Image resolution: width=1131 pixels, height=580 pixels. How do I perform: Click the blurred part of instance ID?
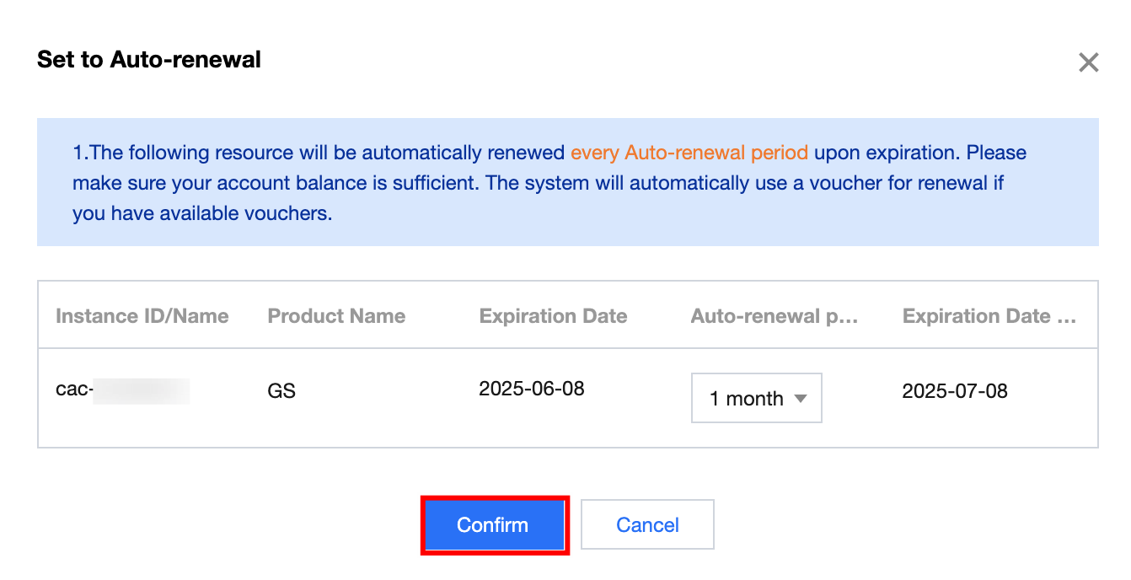(x=141, y=390)
